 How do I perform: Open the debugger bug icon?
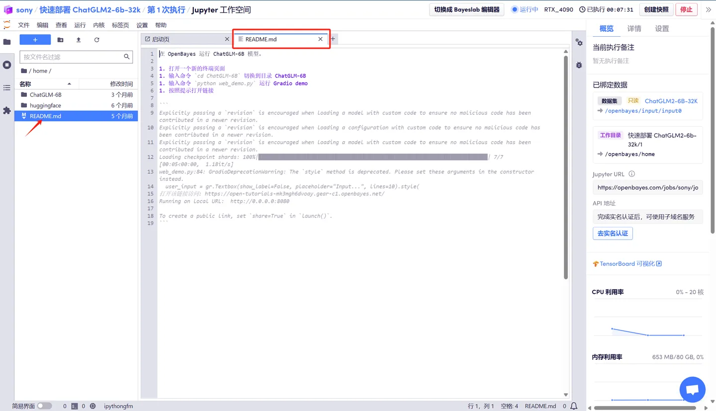pyautogui.click(x=579, y=65)
